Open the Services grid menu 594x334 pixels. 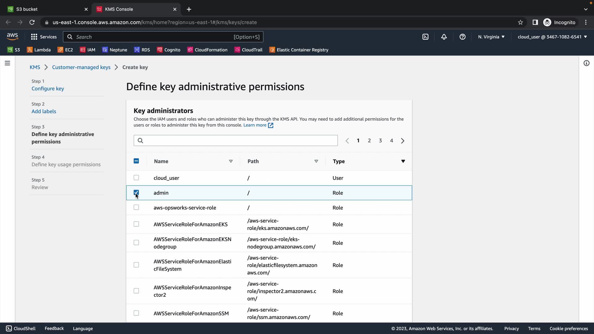click(44, 37)
